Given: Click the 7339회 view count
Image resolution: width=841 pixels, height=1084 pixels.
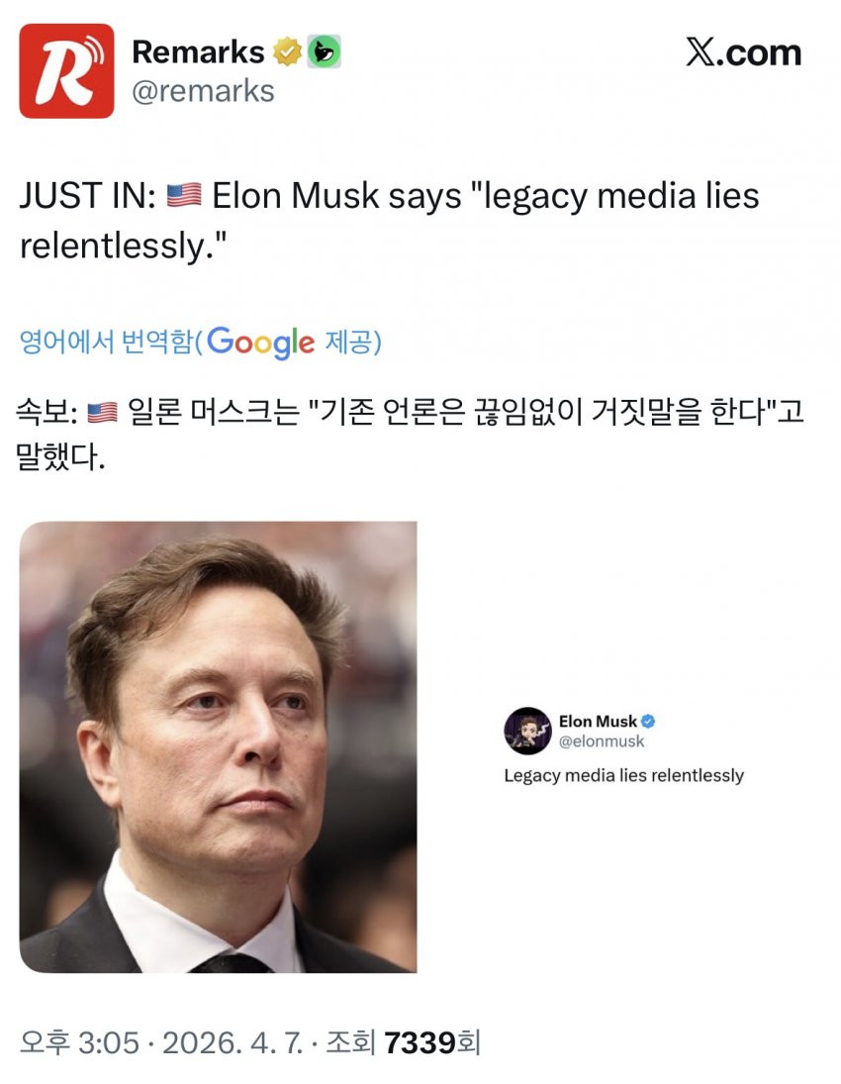Looking at the screenshot, I should tap(432, 1042).
